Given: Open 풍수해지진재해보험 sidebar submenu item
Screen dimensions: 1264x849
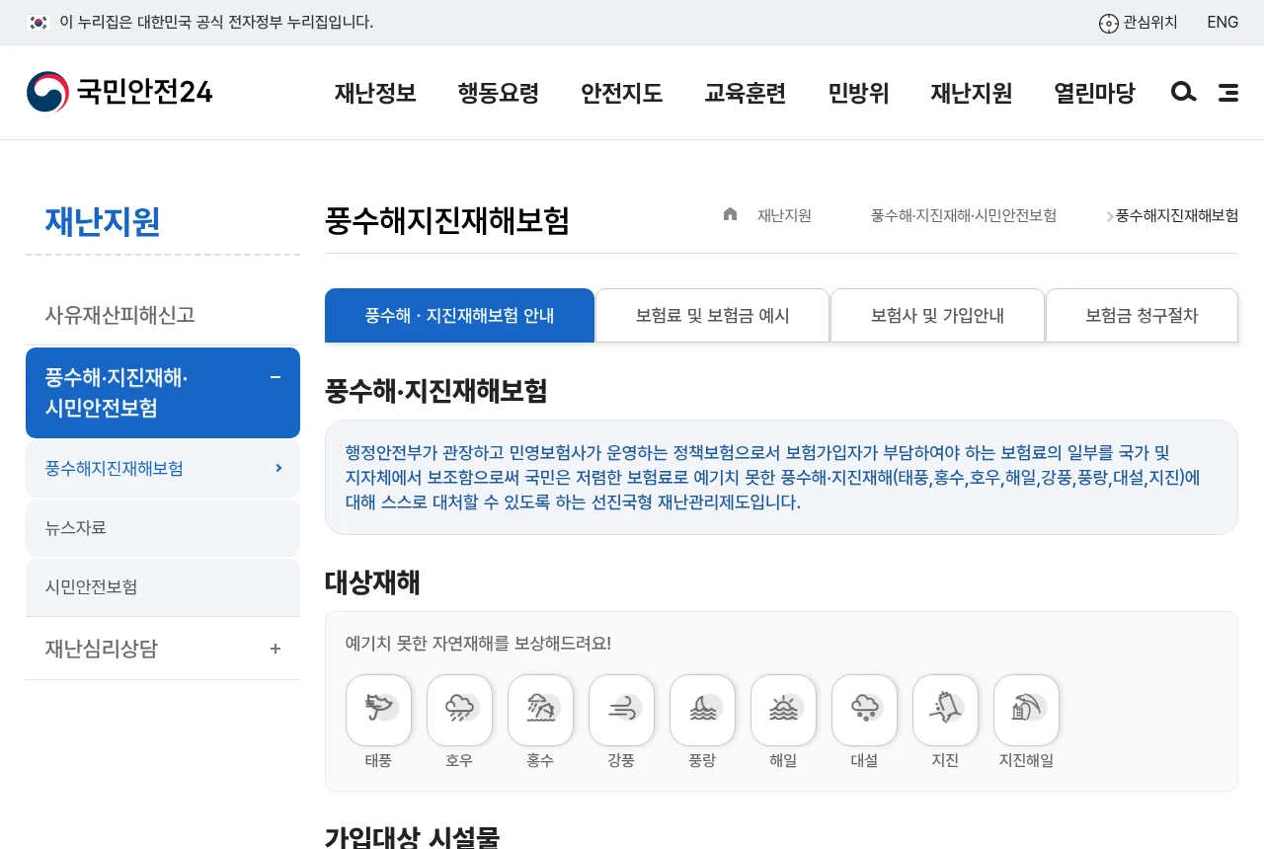Looking at the screenshot, I should [x=163, y=469].
